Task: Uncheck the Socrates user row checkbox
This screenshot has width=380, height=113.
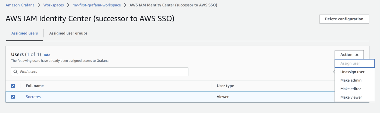Action: tap(13, 97)
